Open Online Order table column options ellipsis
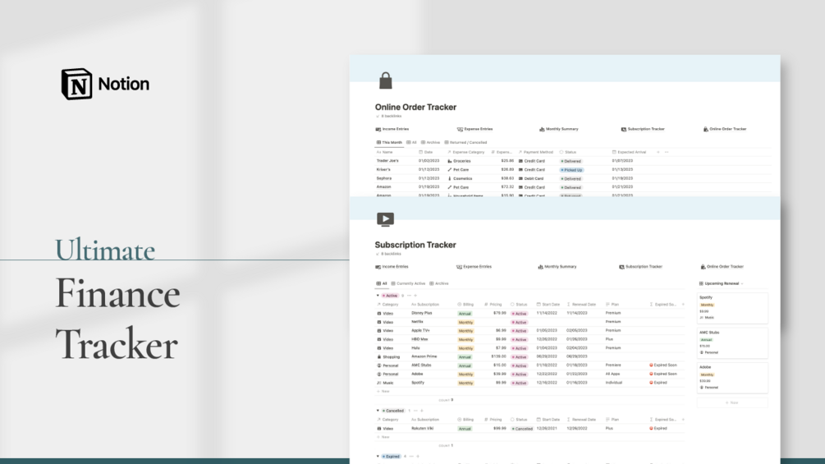 coord(667,152)
